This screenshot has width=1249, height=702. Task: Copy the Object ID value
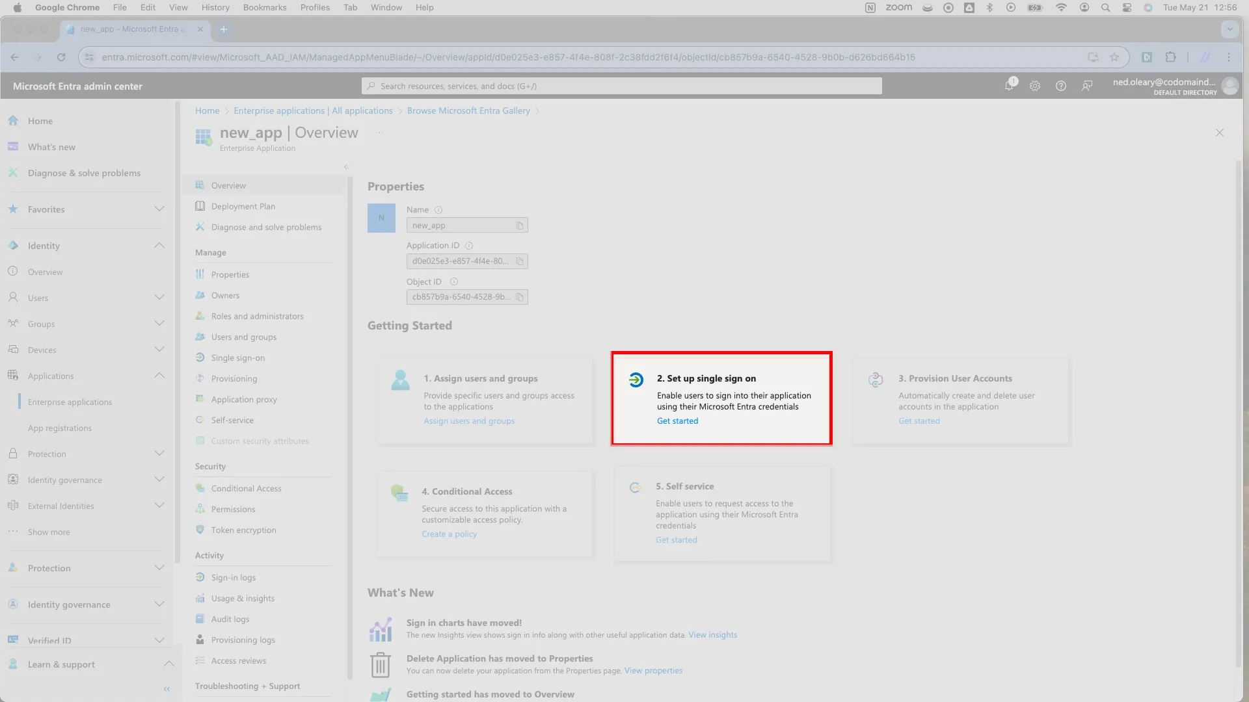tap(520, 297)
